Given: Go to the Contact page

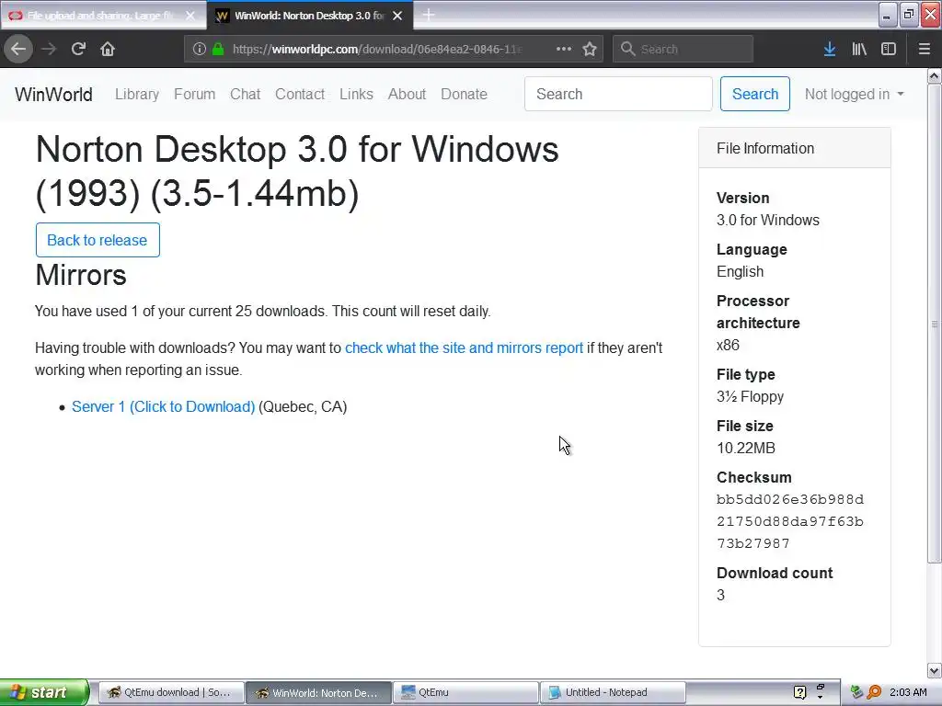Looking at the screenshot, I should click(x=300, y=95).
